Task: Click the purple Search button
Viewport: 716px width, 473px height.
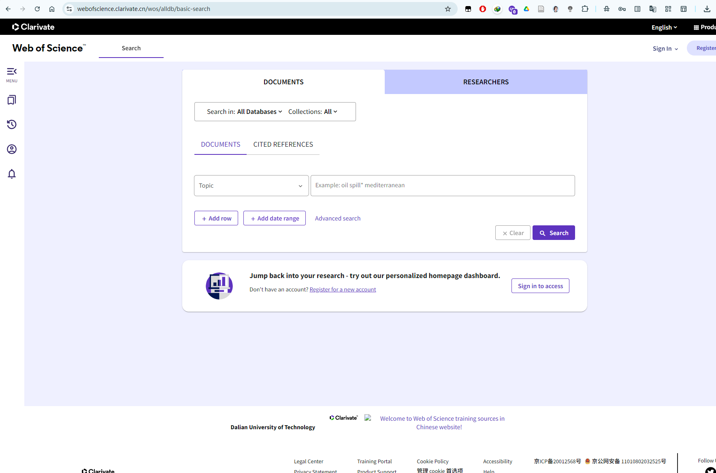Action: (x=554, y=233)
